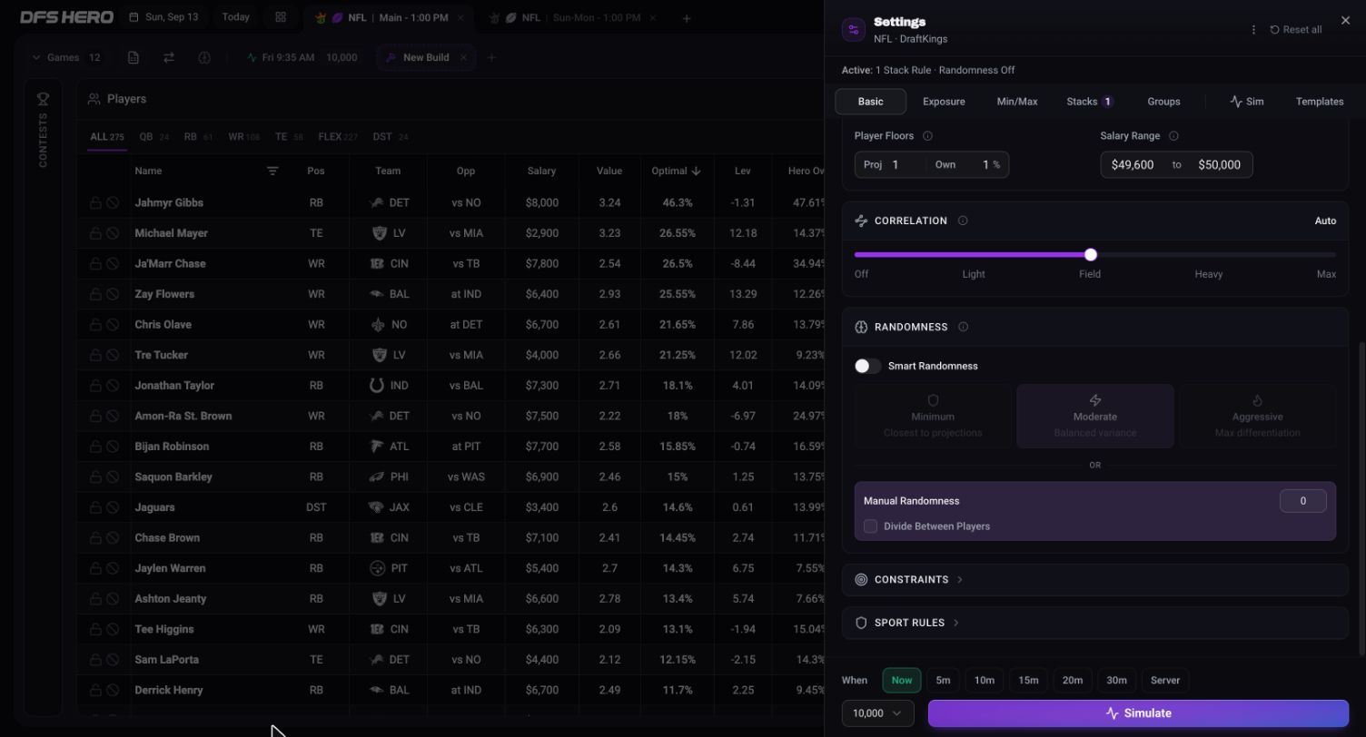Open the 10,000 simulations count dropdown
This screenshot has width=1366, height=737.
[x=877, y=713]
